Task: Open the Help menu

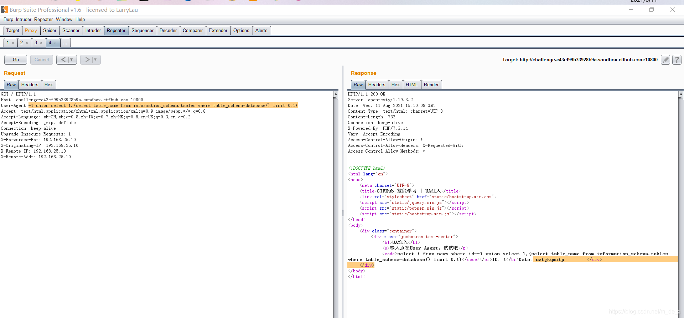Action: pos(80,20)
